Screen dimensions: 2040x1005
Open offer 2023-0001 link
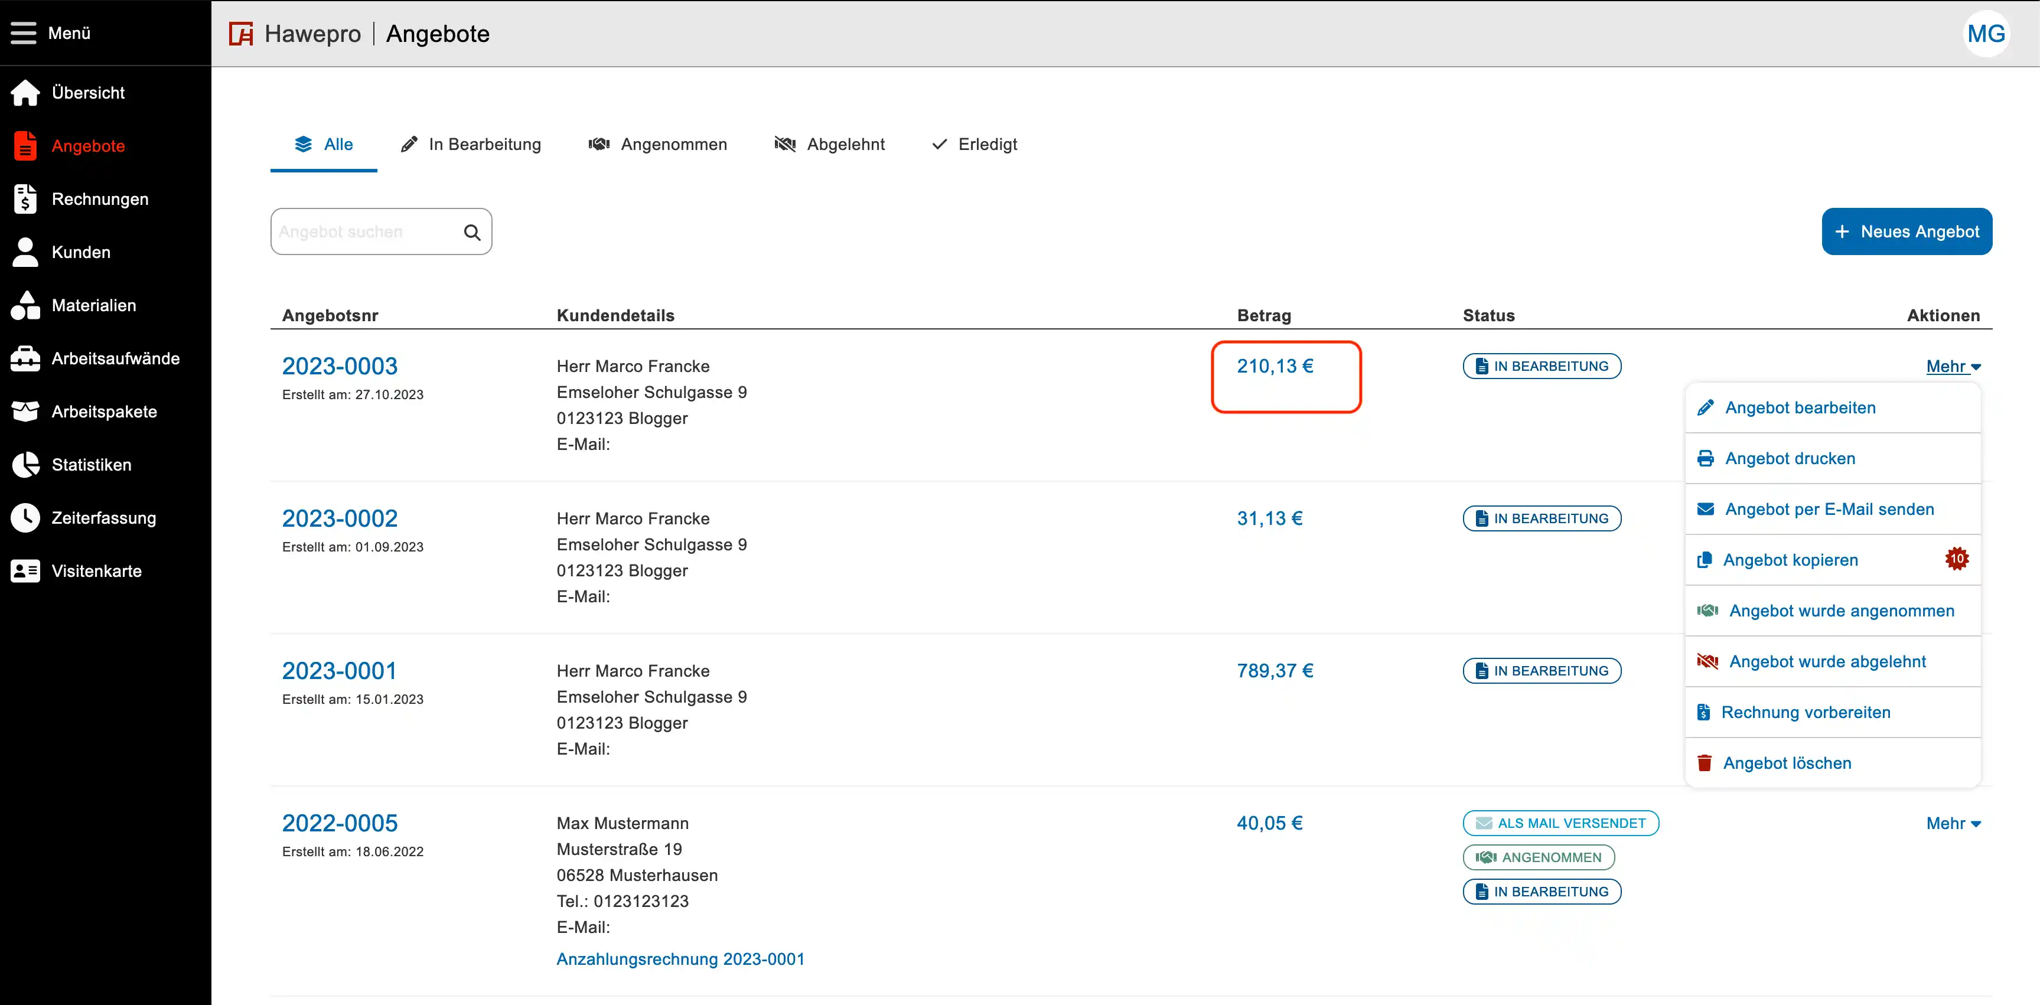point(339,671)
